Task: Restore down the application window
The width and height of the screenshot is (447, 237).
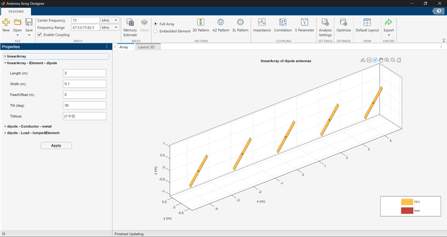Action: (x=425, y=3)
